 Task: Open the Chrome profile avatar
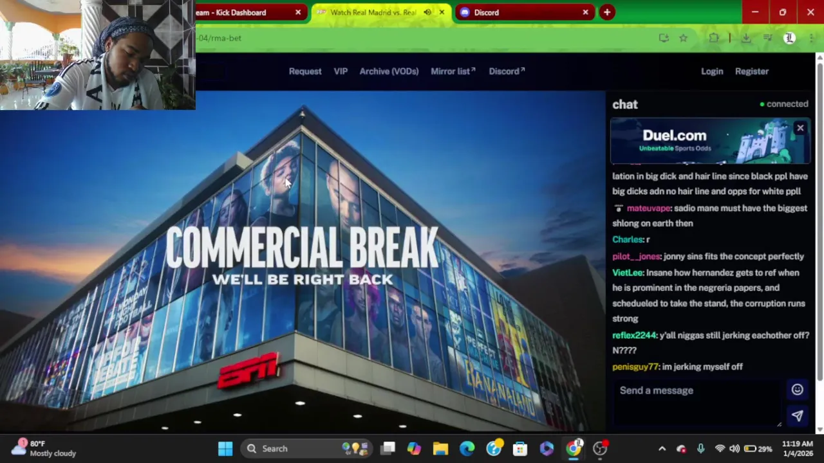[789, 38]
